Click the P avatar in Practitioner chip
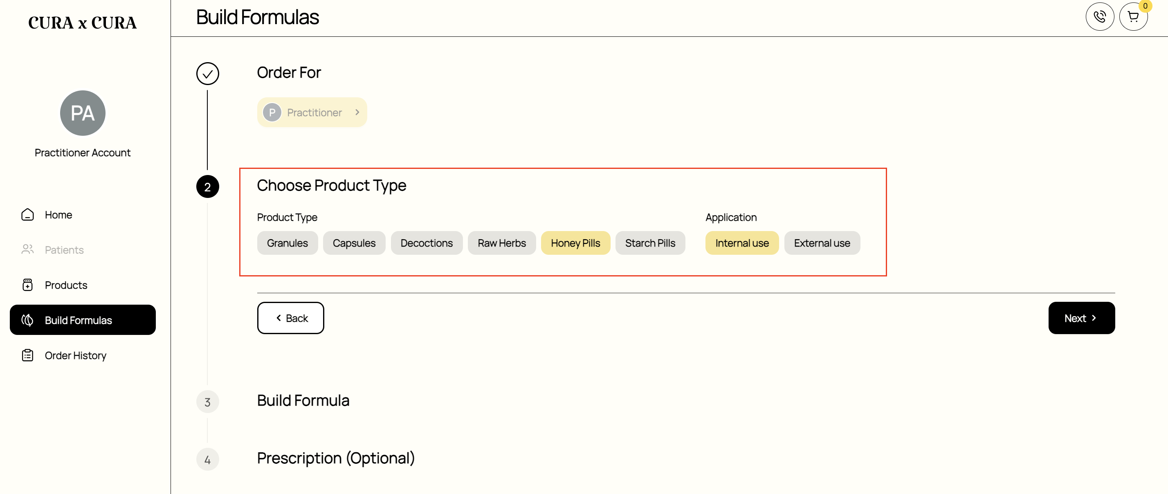Screen dimensions: 1168x494 point(272,112)
